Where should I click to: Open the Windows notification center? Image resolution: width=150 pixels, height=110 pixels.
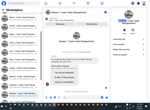pos(146,106)
